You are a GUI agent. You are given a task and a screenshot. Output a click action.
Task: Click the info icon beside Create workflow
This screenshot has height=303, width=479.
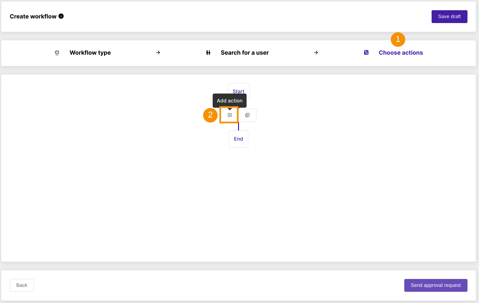61,16
